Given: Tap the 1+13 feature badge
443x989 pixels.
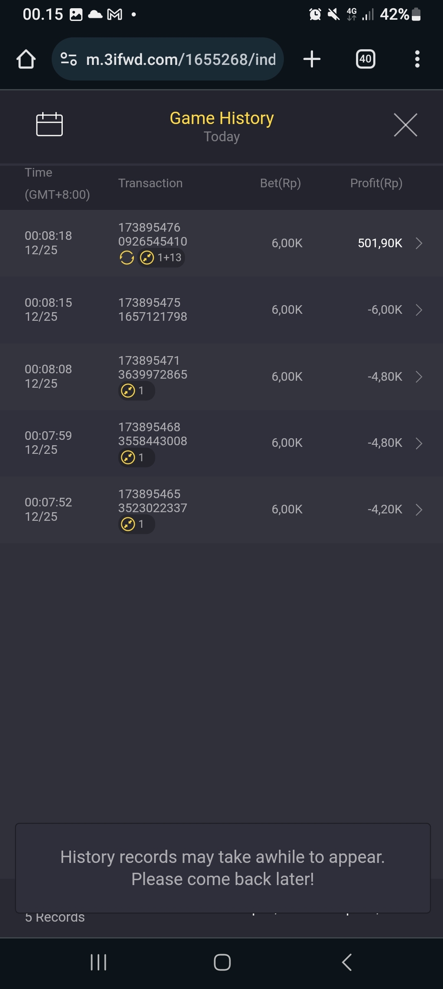Looking at the screenshot, I should click(161, 258).
